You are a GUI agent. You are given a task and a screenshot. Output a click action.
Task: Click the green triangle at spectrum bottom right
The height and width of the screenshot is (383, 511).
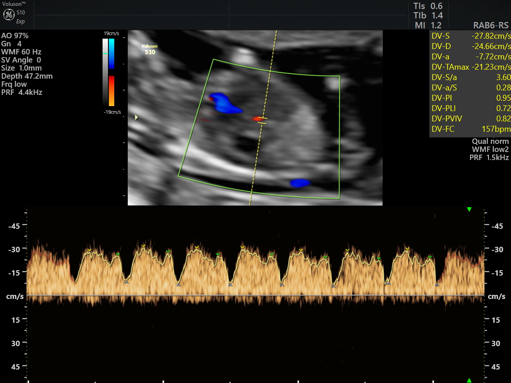click(469, 380)
